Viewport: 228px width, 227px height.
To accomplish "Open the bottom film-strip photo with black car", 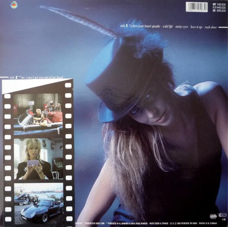I will (38, 203).
